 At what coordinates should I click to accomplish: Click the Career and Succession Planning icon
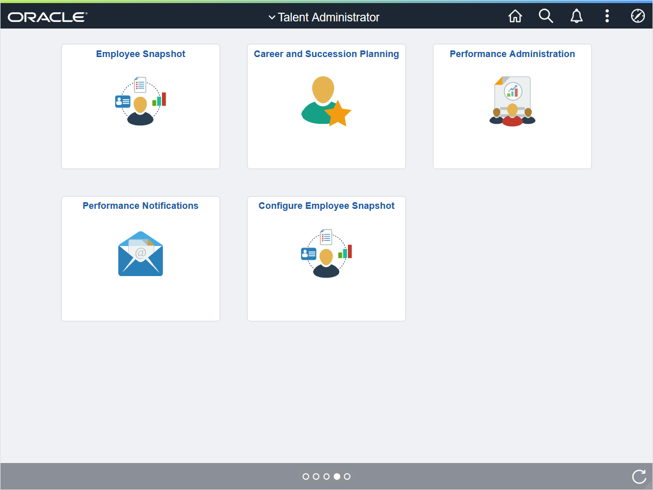[x=326, y=101]
